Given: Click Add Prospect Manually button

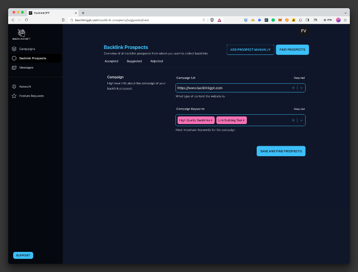Looking at the screenshot, I should [250, 50].
